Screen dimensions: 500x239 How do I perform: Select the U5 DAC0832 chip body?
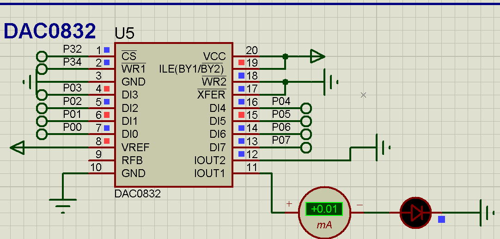pyautogui.click(x=174, y=115)
